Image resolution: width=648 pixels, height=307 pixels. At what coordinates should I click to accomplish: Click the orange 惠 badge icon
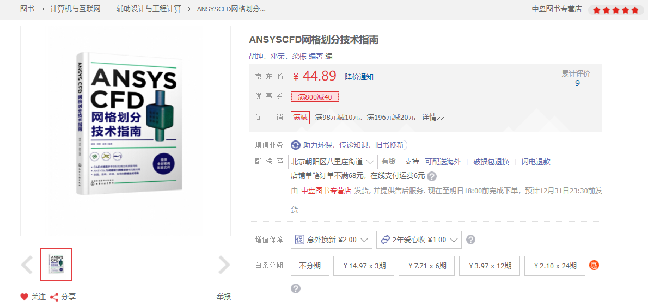[x=594, y=266]
